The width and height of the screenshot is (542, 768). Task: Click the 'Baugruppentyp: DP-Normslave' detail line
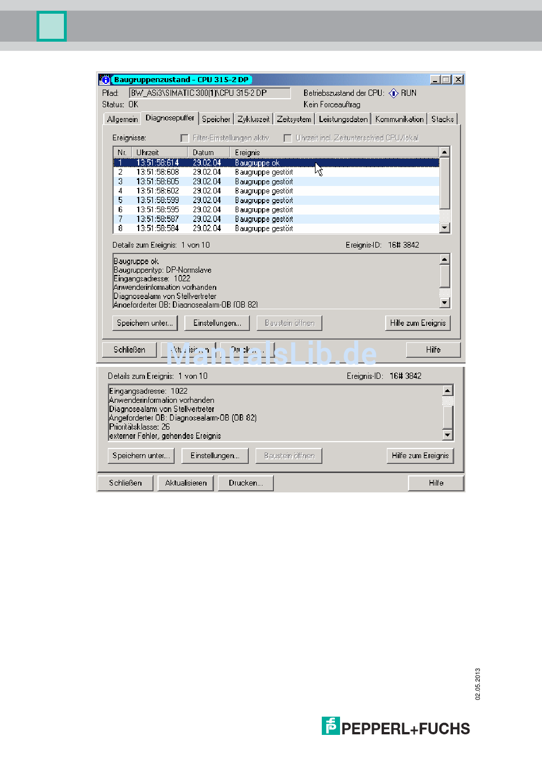(x=163, y=270)
